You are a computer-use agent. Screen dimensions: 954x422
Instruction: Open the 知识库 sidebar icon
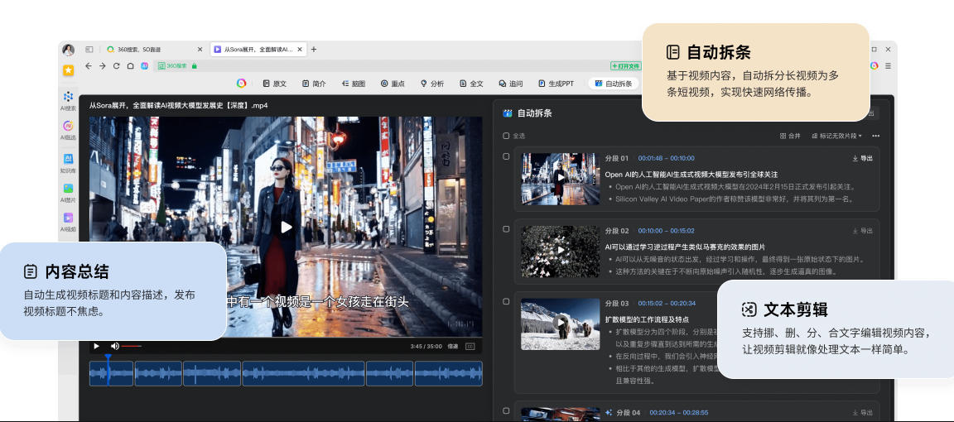pyautogui.click(x=68, y=160)
